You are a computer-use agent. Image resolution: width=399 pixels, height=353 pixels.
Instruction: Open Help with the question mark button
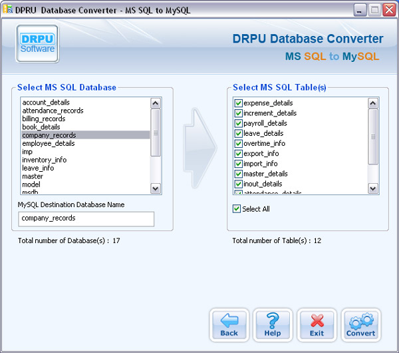coord(273,325)
